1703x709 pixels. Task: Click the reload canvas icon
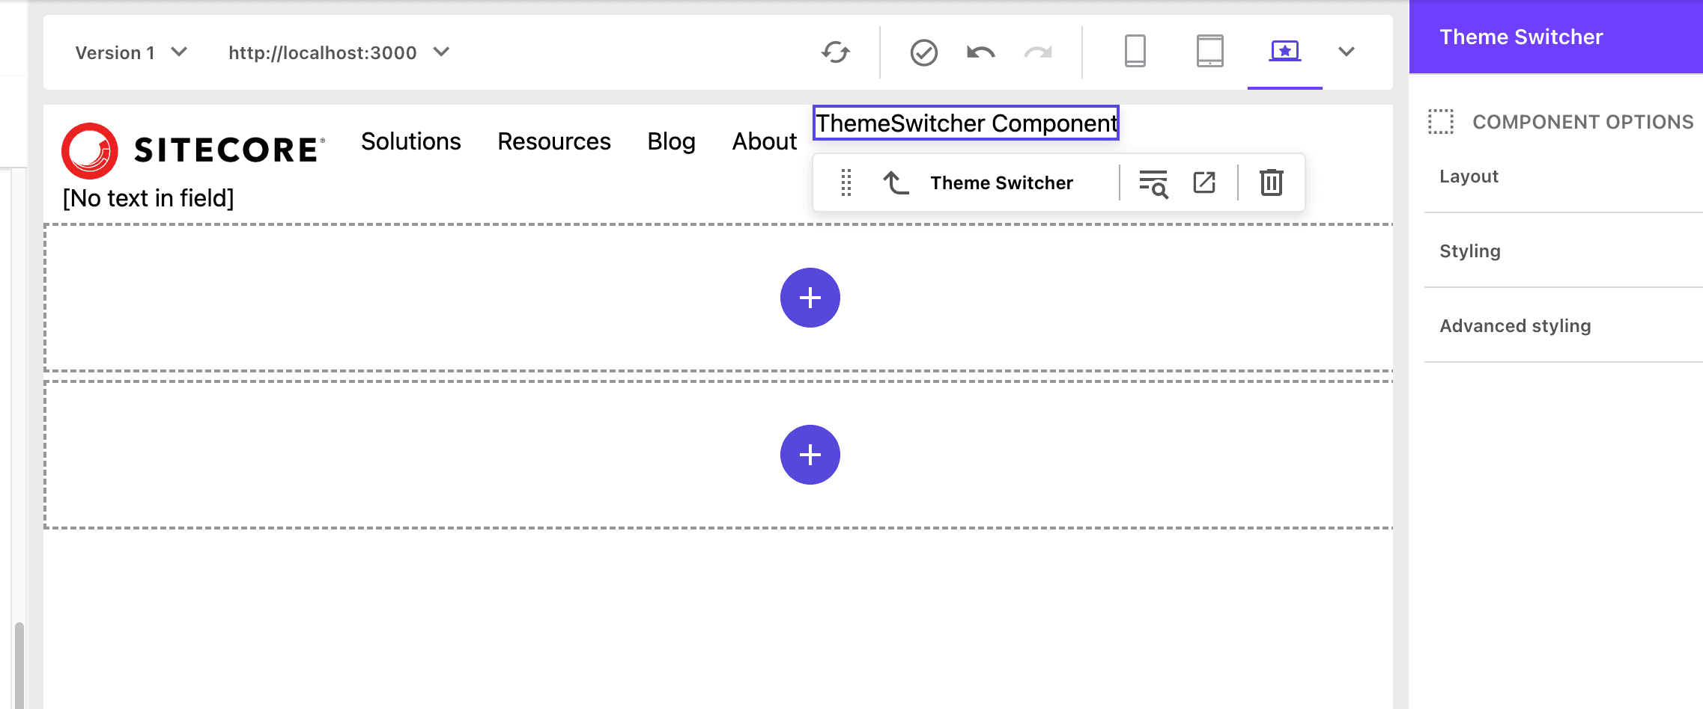(x=835, y=52)
